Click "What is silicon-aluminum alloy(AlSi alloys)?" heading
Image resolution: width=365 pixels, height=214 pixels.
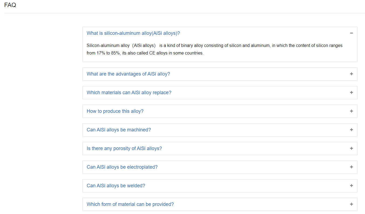133,33
